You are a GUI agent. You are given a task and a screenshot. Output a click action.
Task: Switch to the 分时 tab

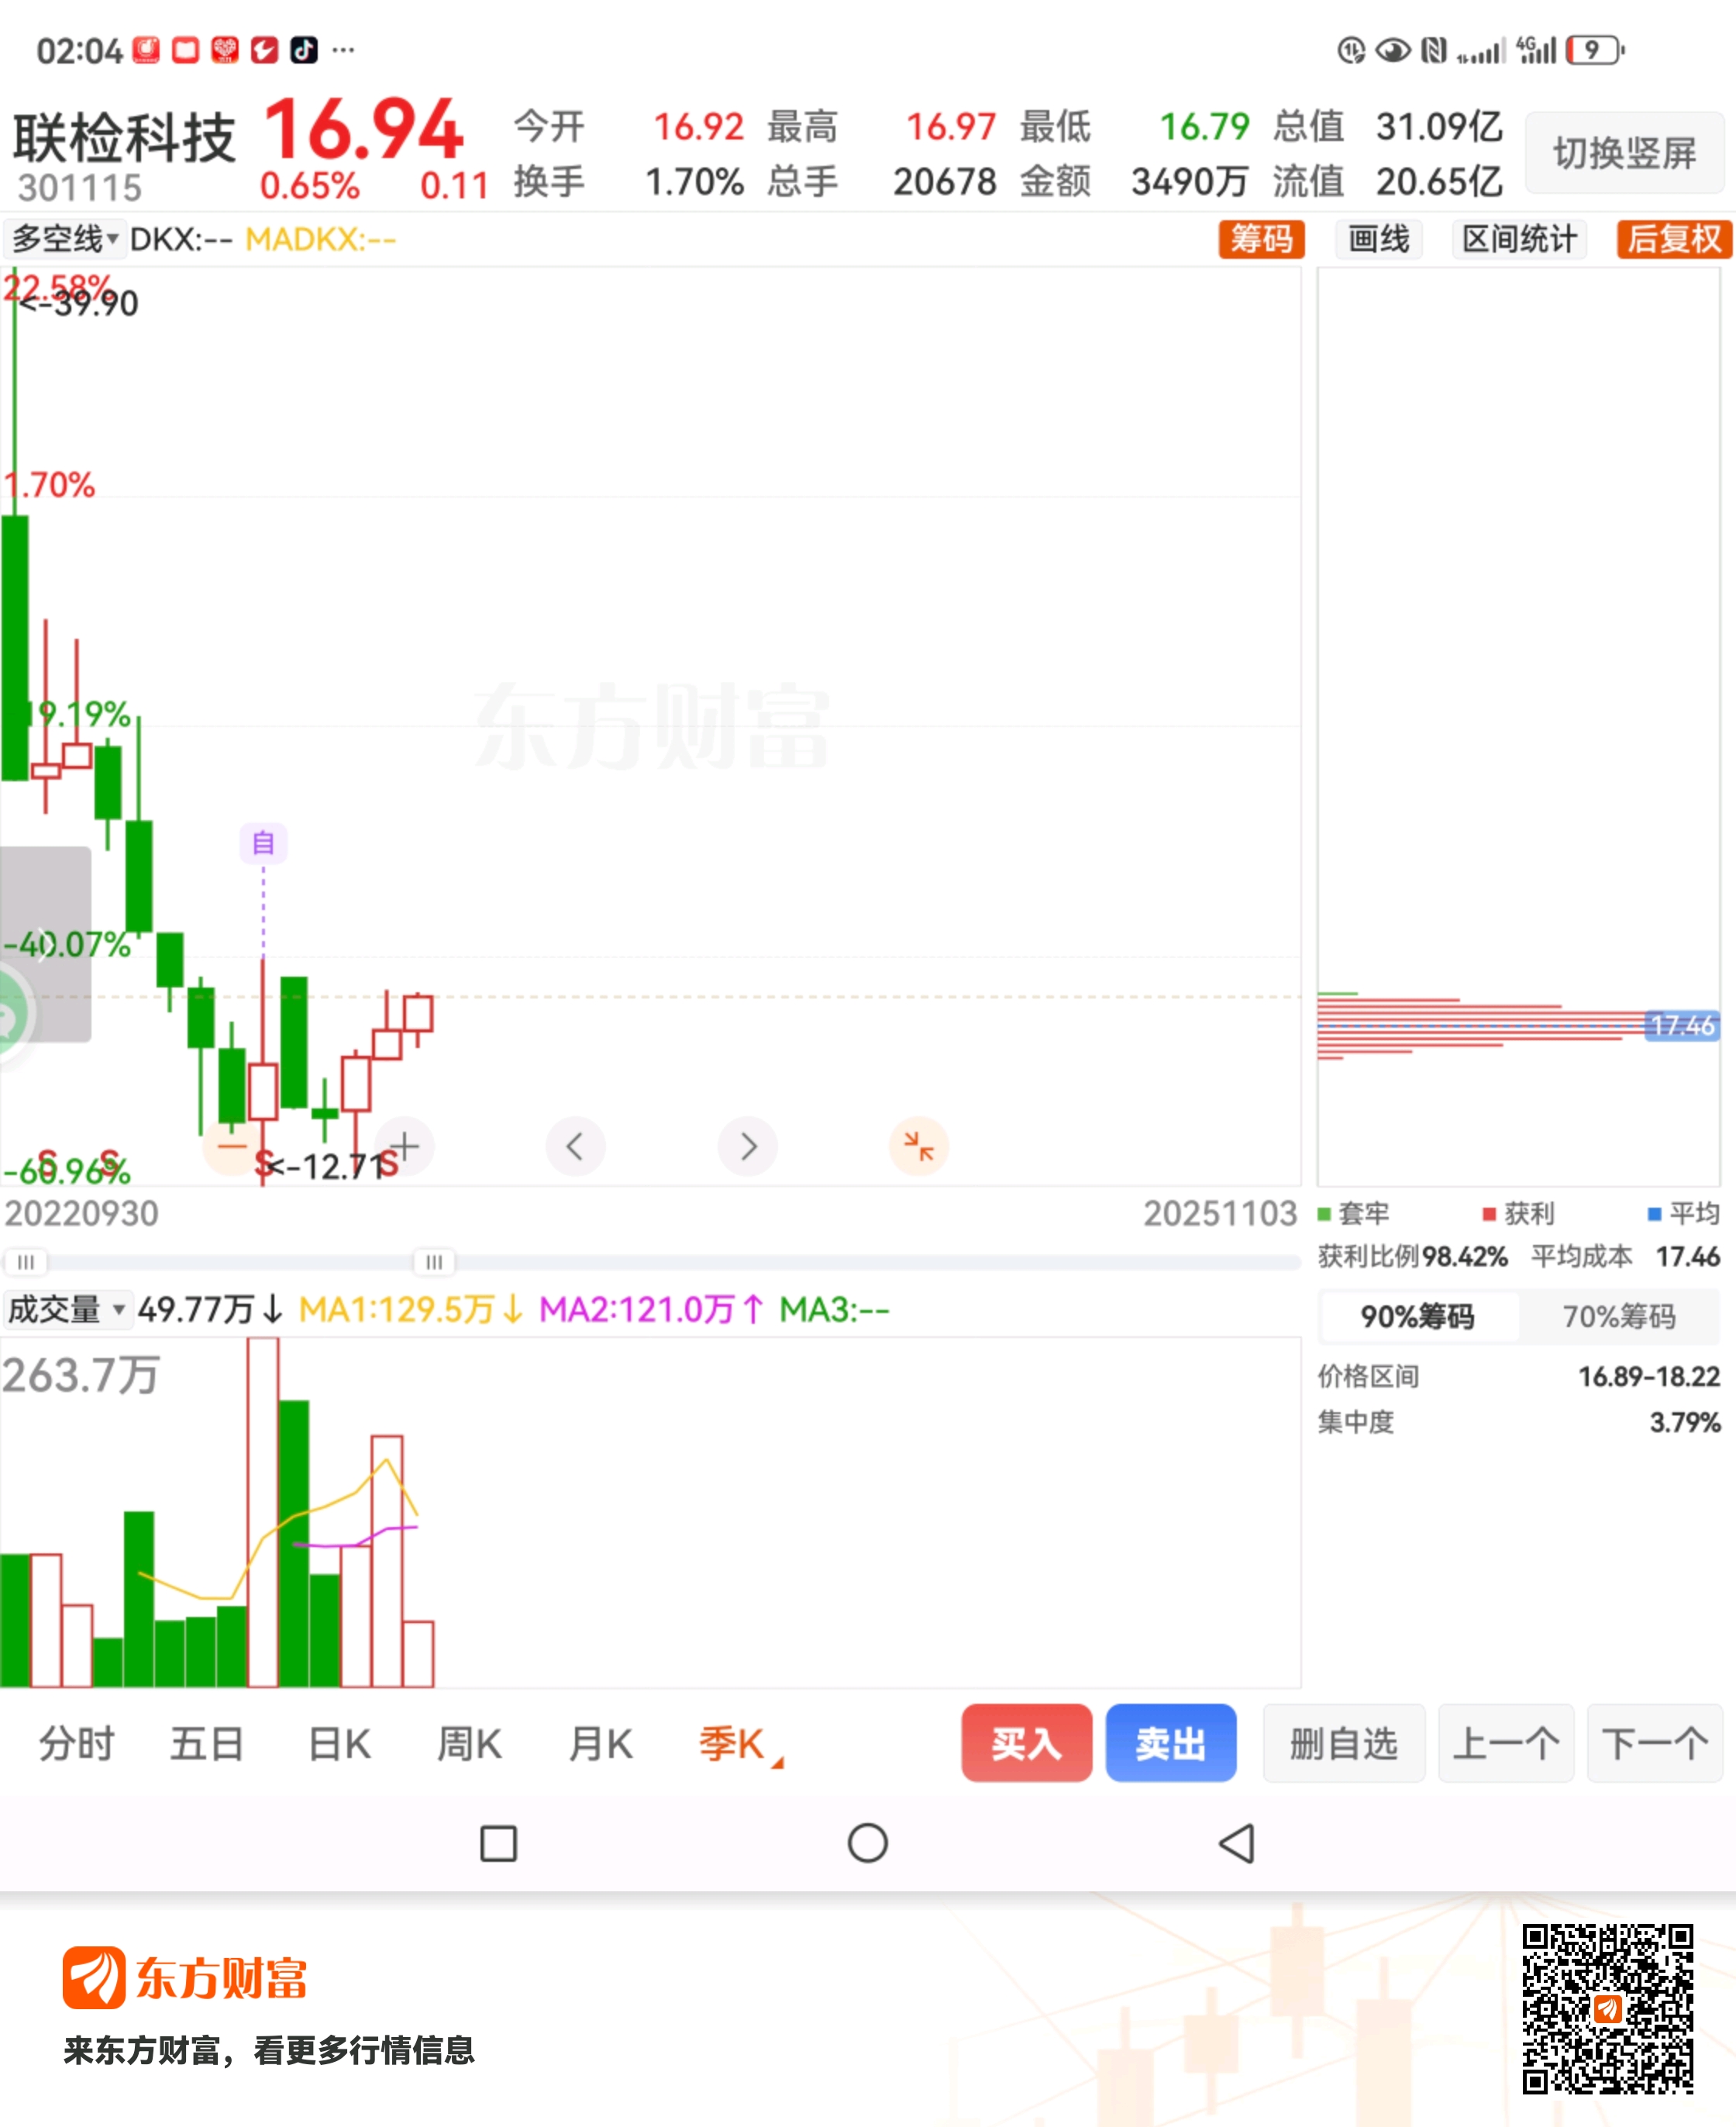pyautogui.click(x=77, y=1744)
